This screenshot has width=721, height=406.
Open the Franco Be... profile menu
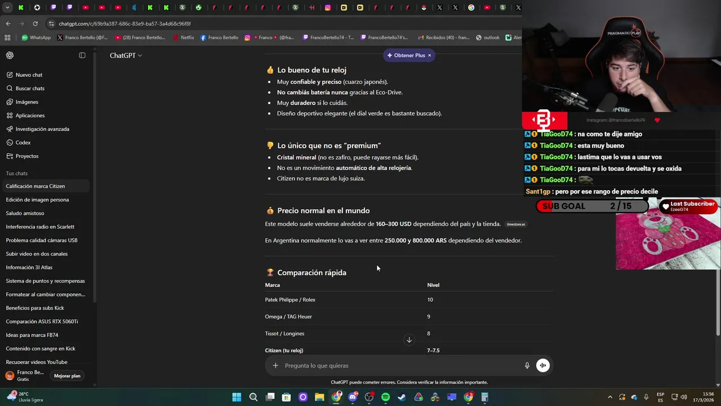coord(25,376)
